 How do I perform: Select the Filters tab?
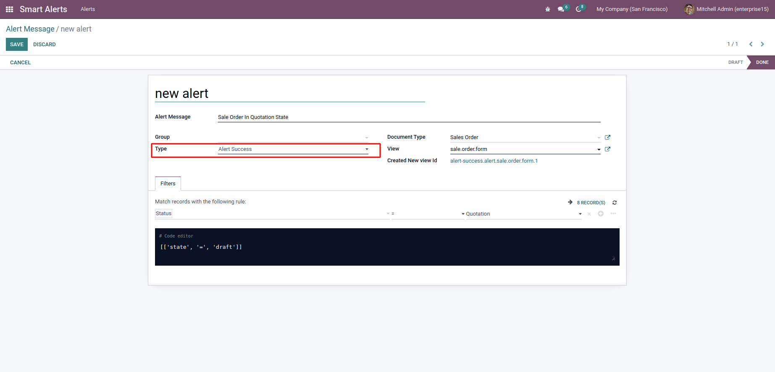[168, 184]
